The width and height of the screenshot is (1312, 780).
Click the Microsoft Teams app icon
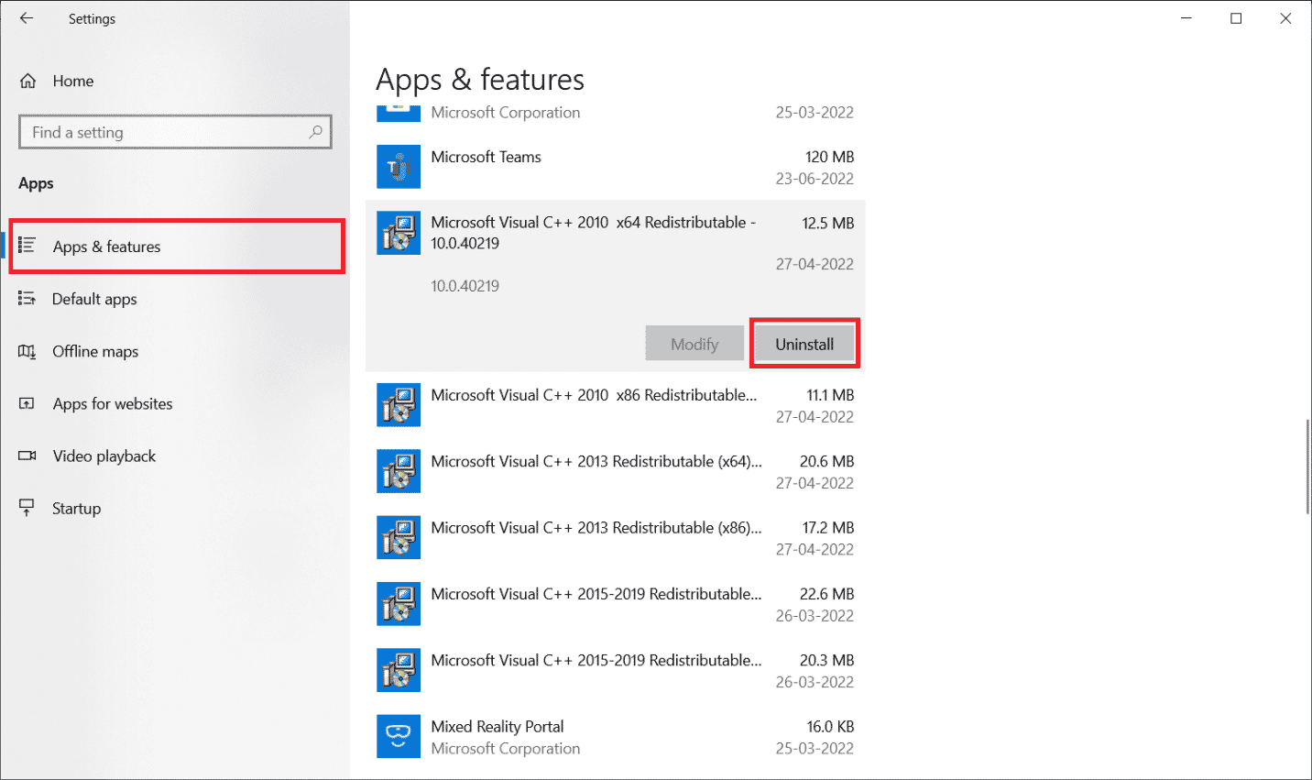click(399, 167)
